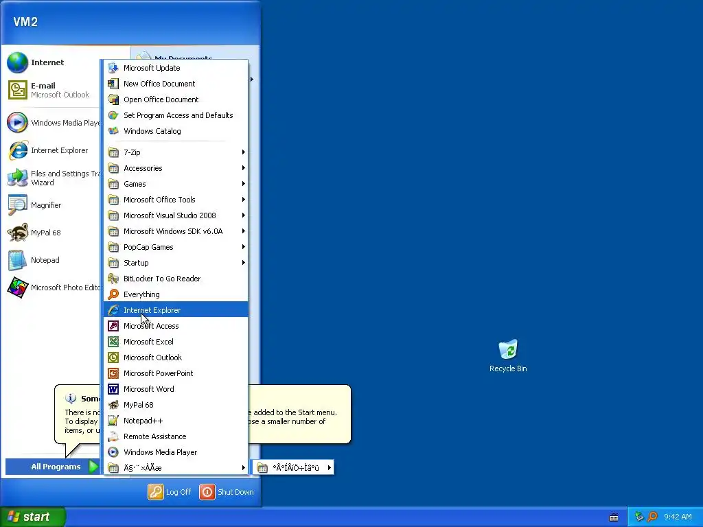Launch Everything search program

pyautogui.click(x=176, y=294)
